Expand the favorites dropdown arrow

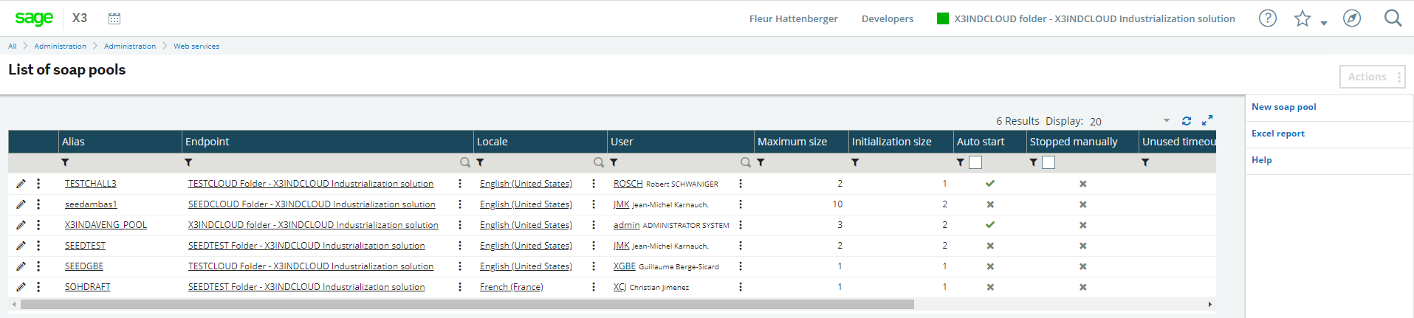coord(1324,23)
